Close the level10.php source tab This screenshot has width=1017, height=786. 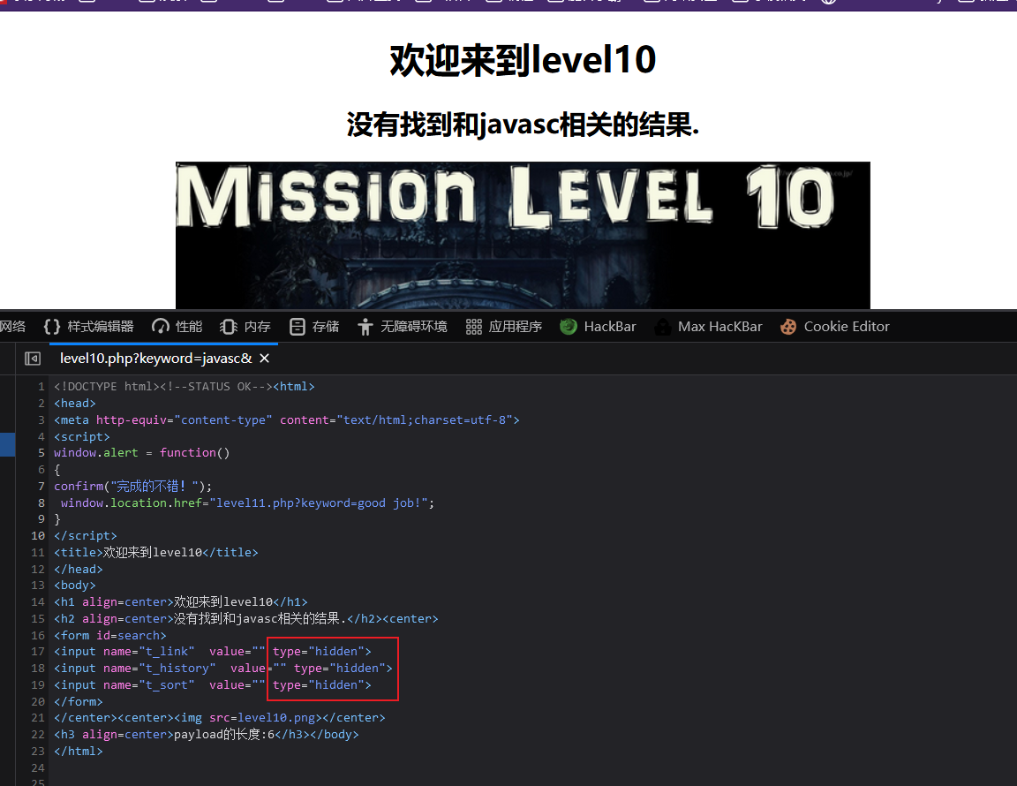(265, 359)
